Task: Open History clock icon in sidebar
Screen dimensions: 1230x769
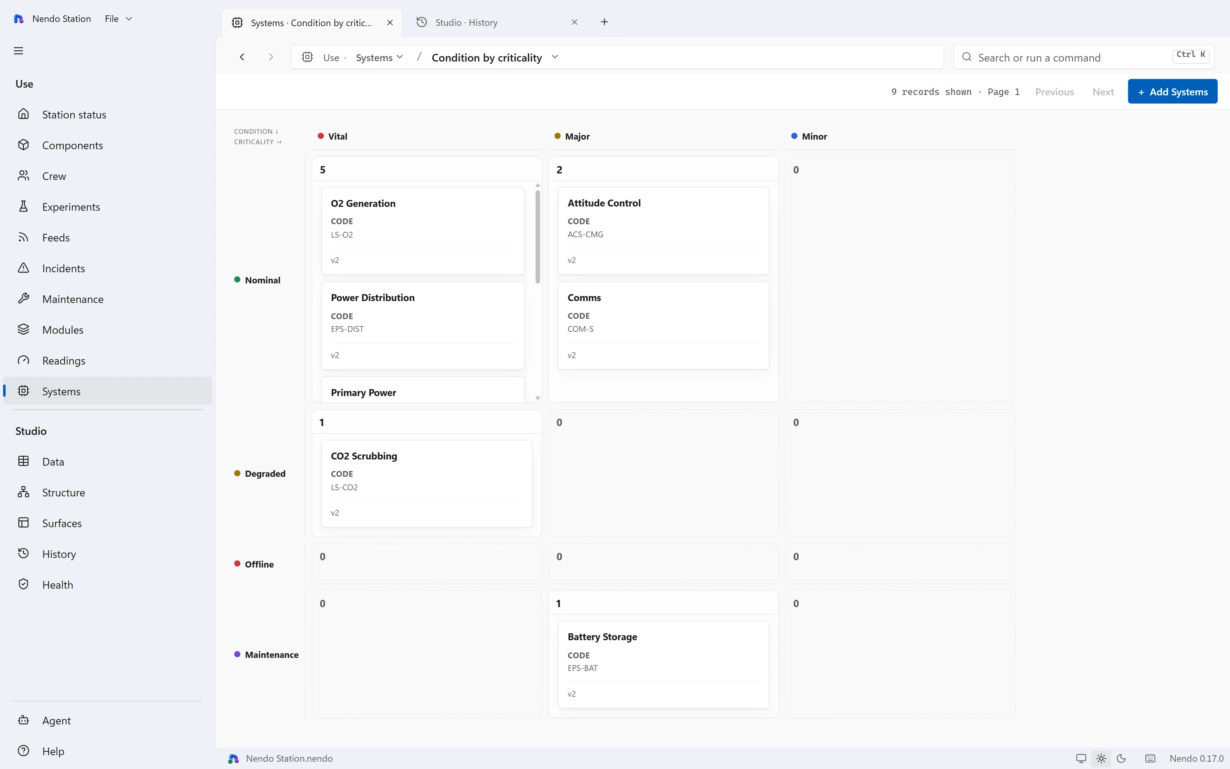Action: [x=23, y=553]
